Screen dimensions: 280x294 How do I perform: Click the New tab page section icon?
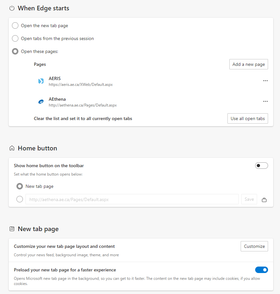pos(12,229)
